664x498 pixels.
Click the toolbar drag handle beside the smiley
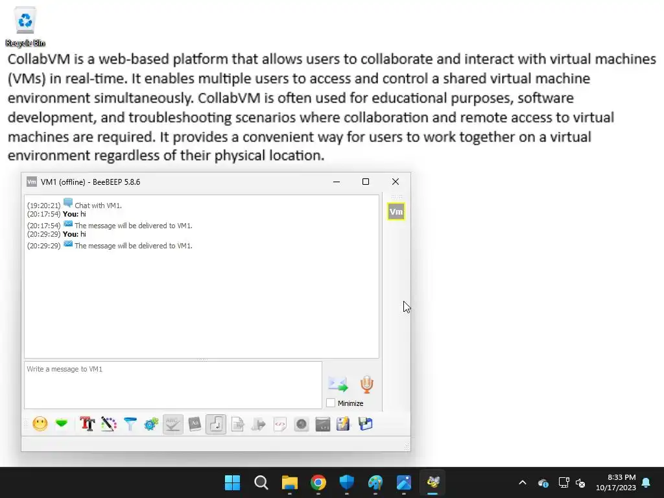pos(26,424)
